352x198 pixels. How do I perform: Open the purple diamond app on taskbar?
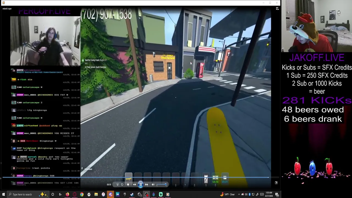pos(153,194)
